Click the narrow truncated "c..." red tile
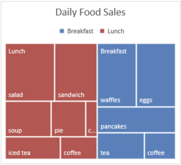 (x=91, y=119)
